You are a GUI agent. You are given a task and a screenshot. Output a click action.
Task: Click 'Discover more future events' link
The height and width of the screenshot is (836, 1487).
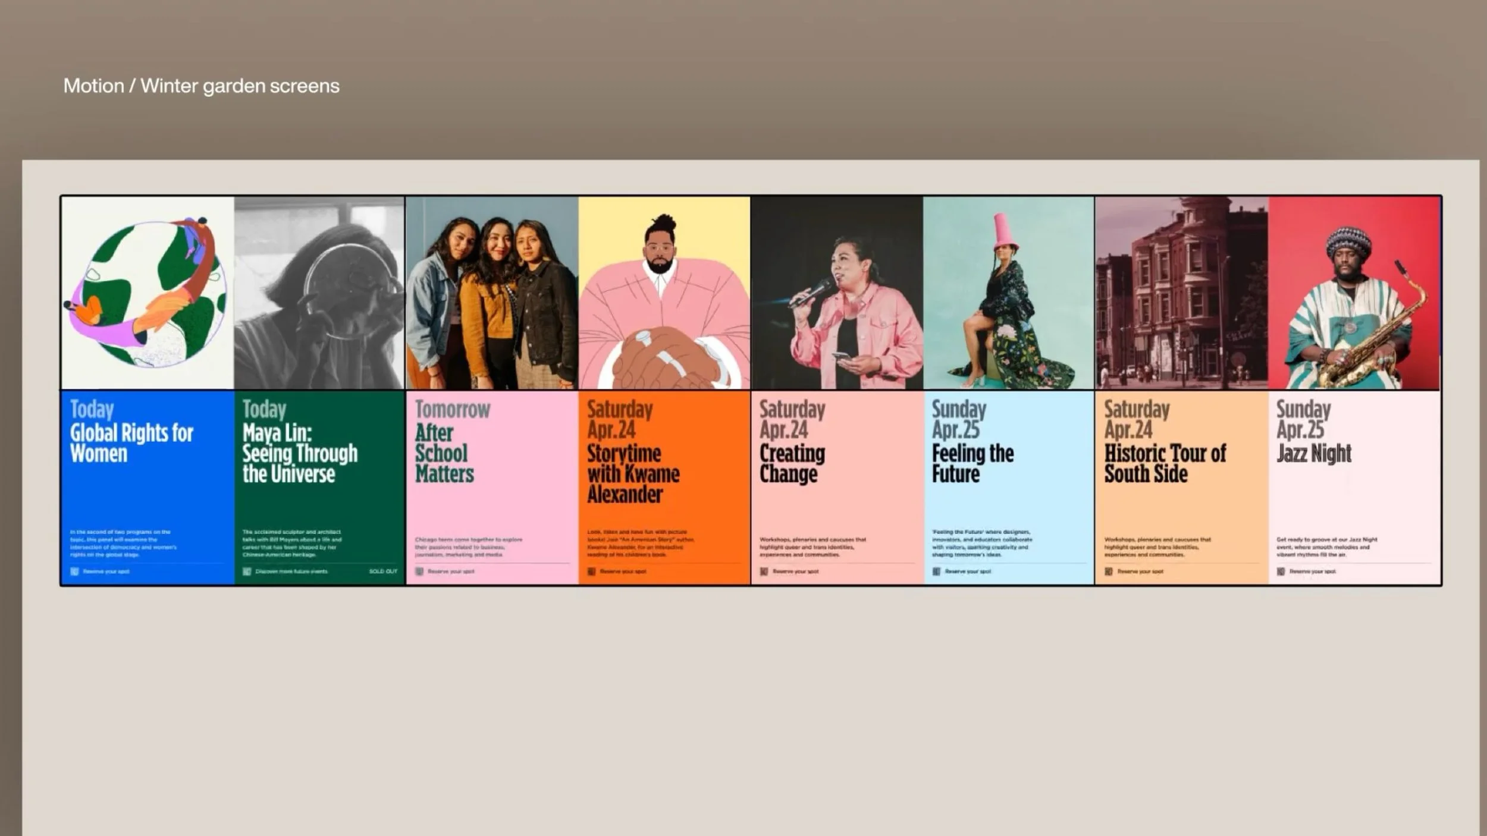click(x=291, y=571)
